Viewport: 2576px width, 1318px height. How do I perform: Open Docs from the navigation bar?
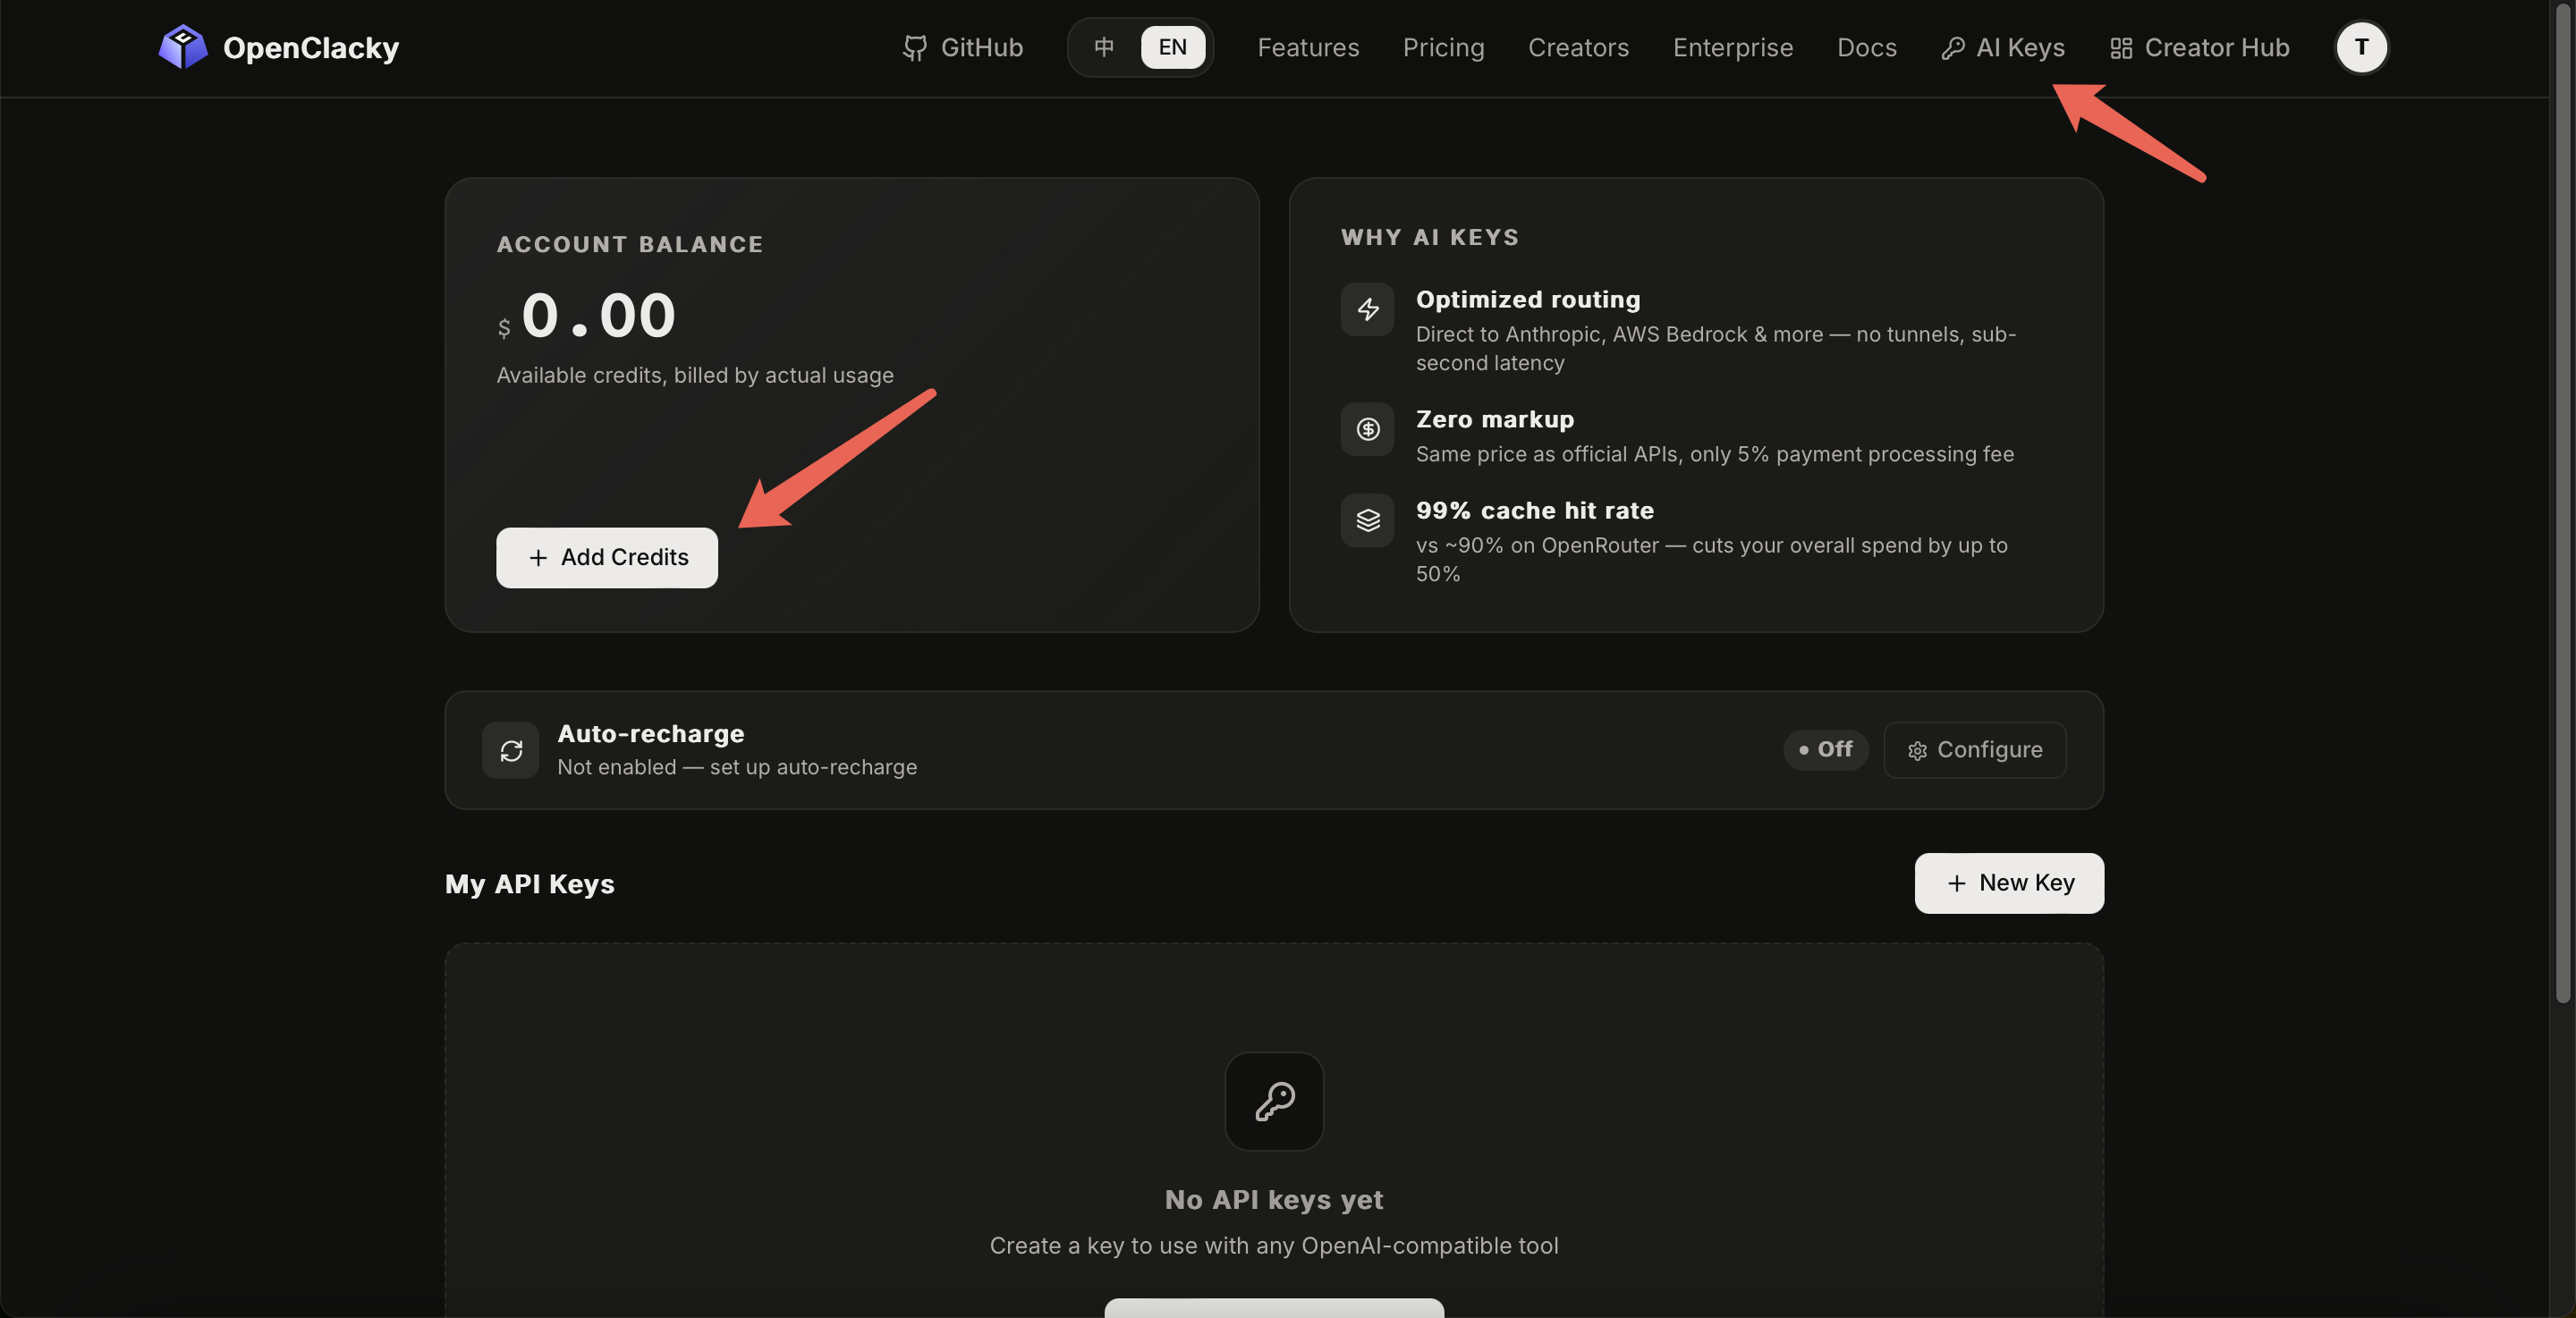pos(1866,47)
